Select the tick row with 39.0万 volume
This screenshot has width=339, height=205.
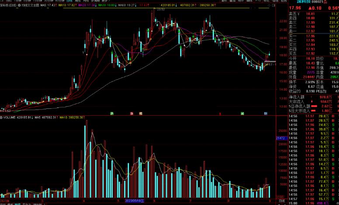pyautogui.click(x=314, y=129)
